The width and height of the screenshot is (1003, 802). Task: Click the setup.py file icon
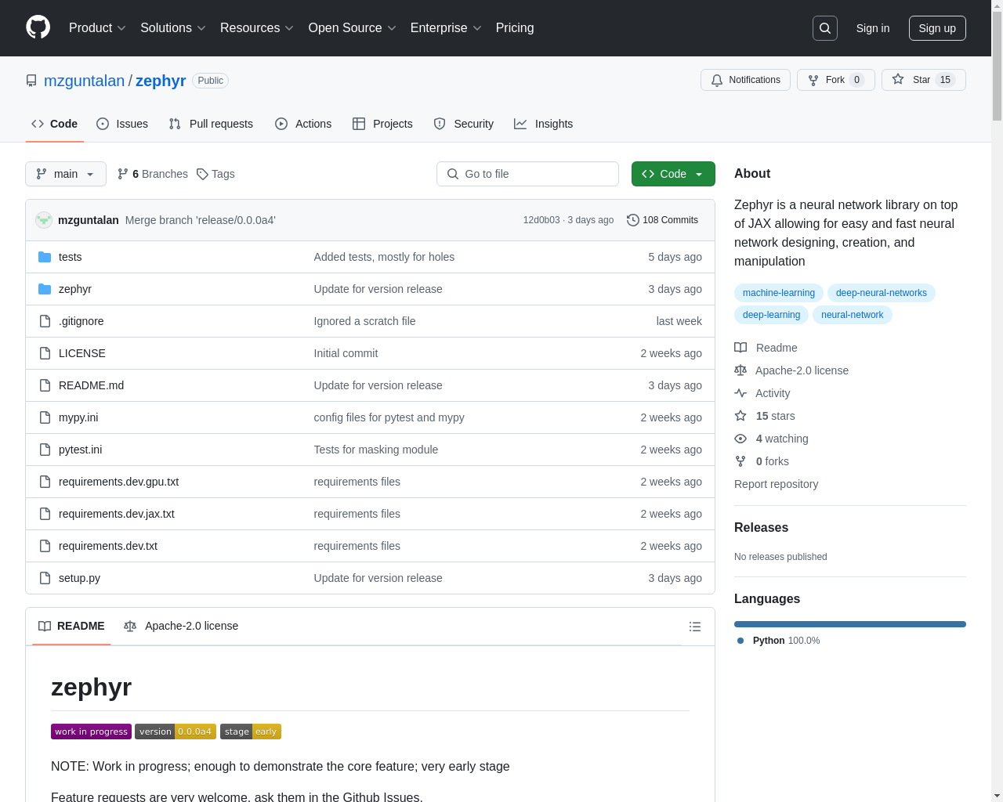coord(45,578)
